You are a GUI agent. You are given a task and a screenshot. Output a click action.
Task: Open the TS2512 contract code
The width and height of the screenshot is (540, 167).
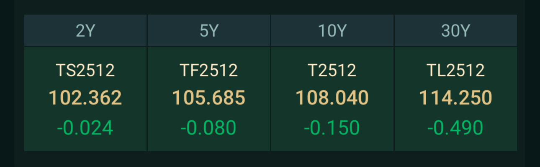pos(85,71)
